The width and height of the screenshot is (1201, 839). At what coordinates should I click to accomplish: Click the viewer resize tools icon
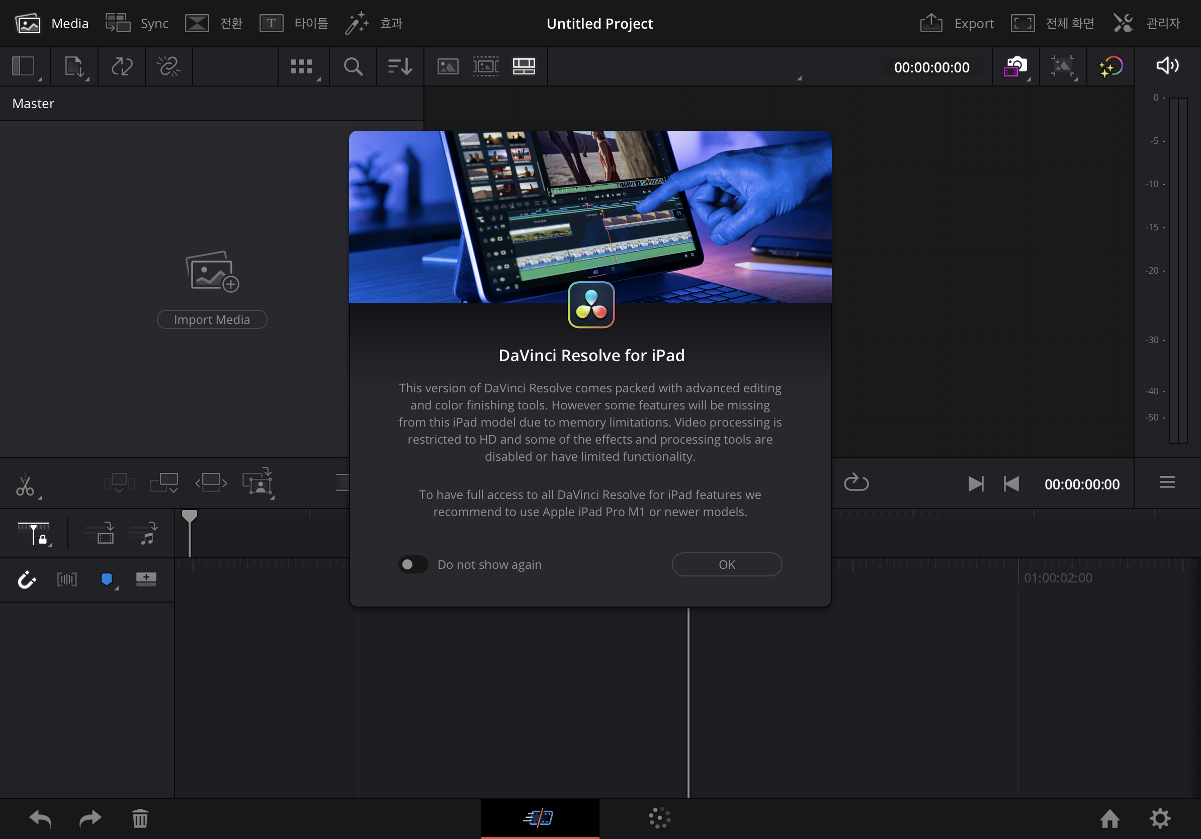(1062, 67)
